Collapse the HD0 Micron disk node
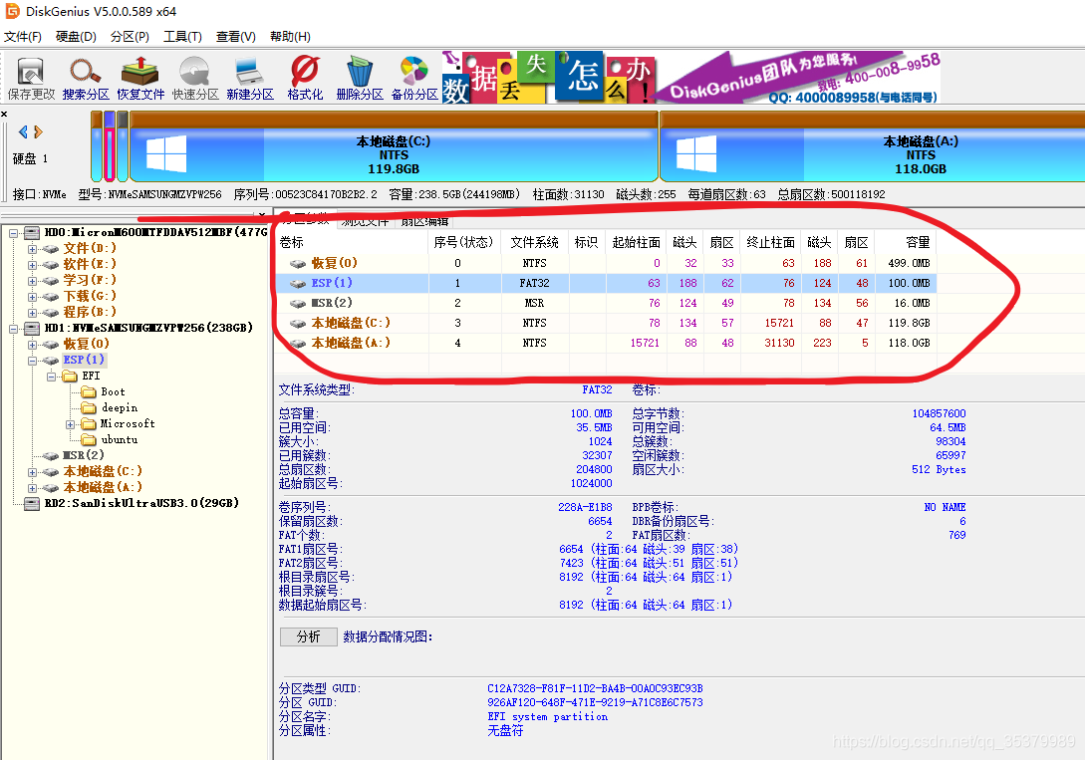The height and width of the screenshot is (760, 1085). (x=13, y=233)
